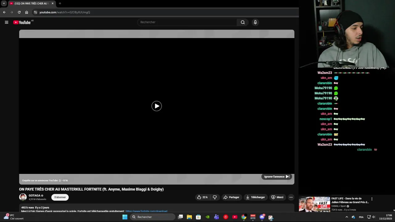
Task: Reload the current browser page
Action: pyautogui.click(x=19, y=12)
